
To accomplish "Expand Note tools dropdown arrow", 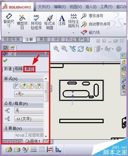I will (73, 33).
